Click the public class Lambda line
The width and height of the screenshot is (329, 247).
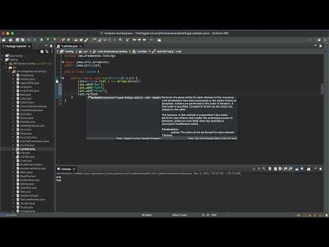point(82,71)
